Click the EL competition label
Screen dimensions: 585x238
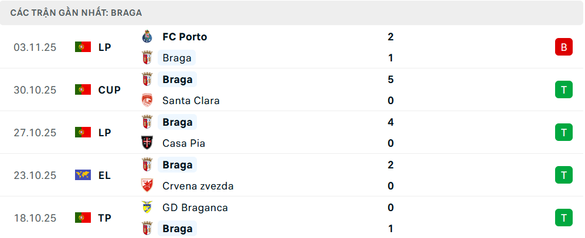tap(105, 175)
